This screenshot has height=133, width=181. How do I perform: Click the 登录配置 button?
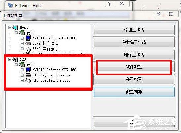click(134, 79)
